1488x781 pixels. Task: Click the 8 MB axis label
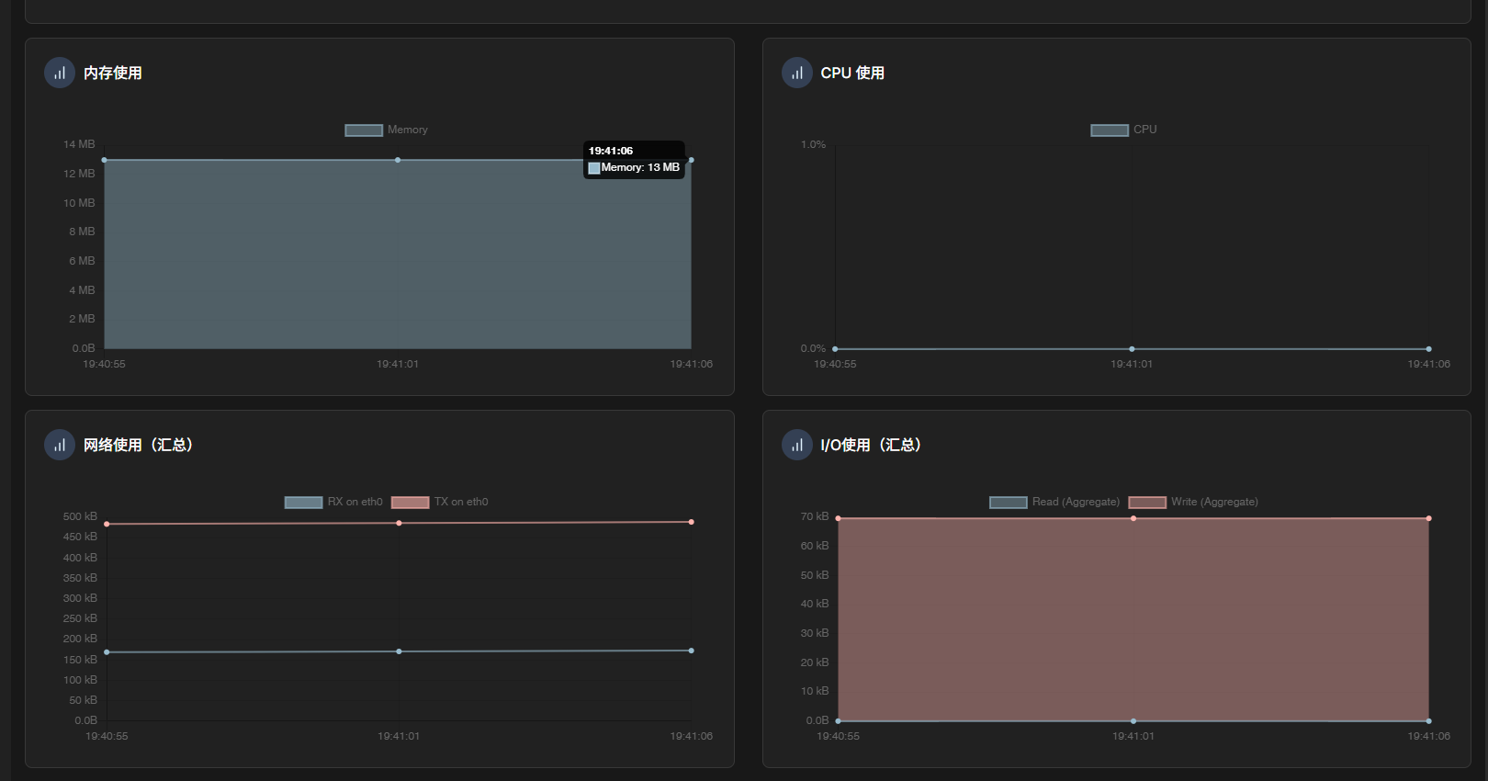[x=82, y=232]
